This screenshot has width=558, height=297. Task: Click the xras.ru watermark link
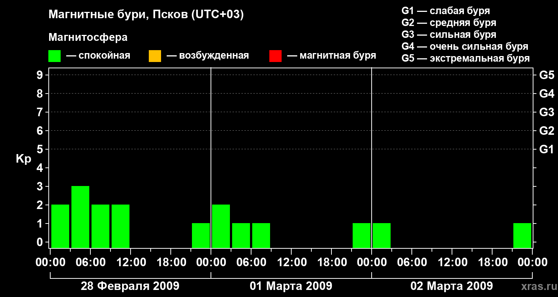[538, 286]
